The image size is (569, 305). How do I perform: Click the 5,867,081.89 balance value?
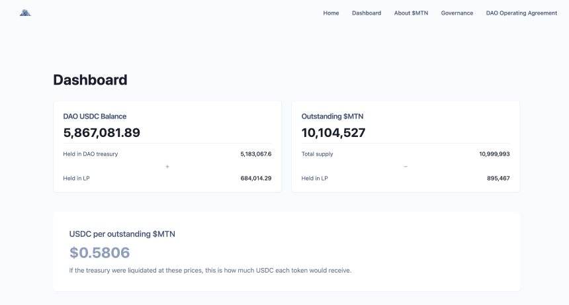(102, 133)
